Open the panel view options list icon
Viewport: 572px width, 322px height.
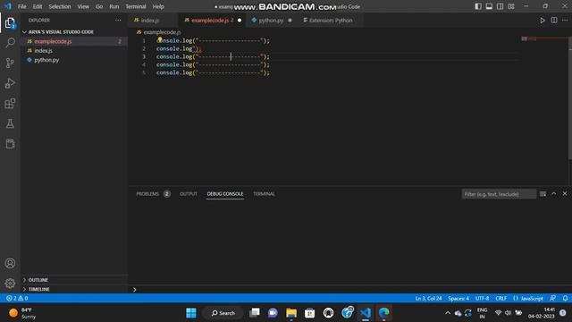pyautogui.click(x=543, y=194)
